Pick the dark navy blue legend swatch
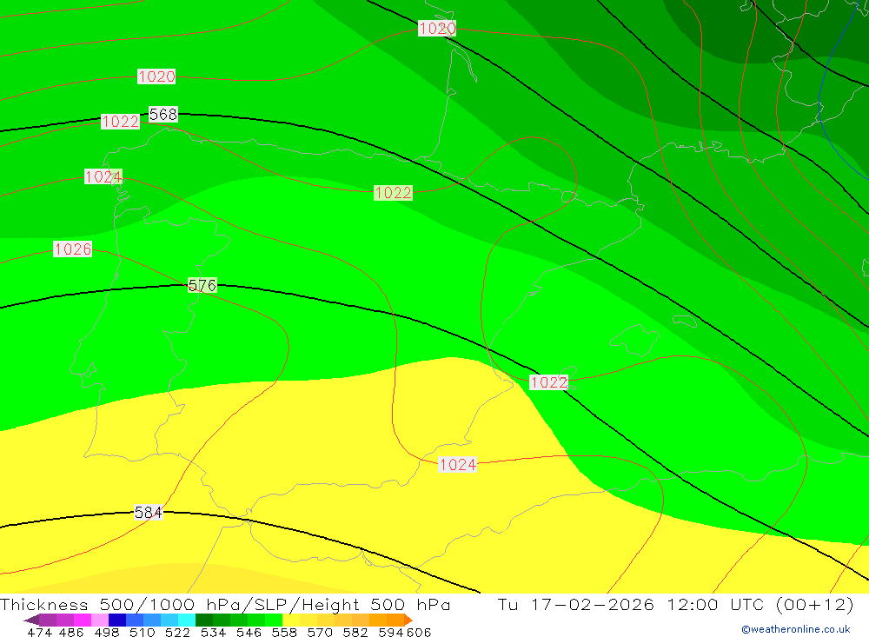Image resolution: width=869 pixels, height=637 pixels. pos(117,620)
